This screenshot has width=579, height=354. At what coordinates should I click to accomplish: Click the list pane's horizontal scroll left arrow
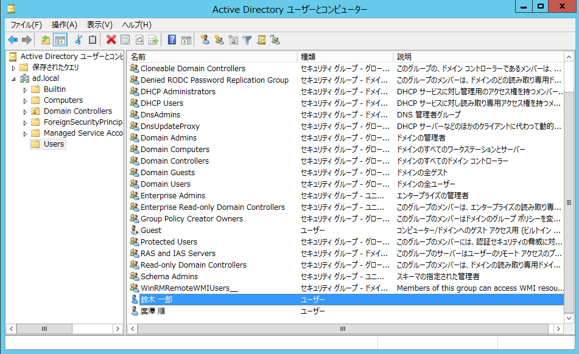point(133,328)
